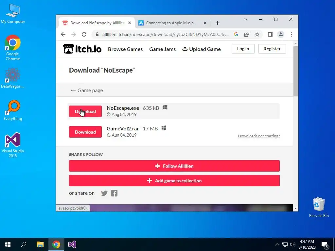This screenshot has width=335, height=251.
Task: Return to Game page link
Action: coord(86,90)
